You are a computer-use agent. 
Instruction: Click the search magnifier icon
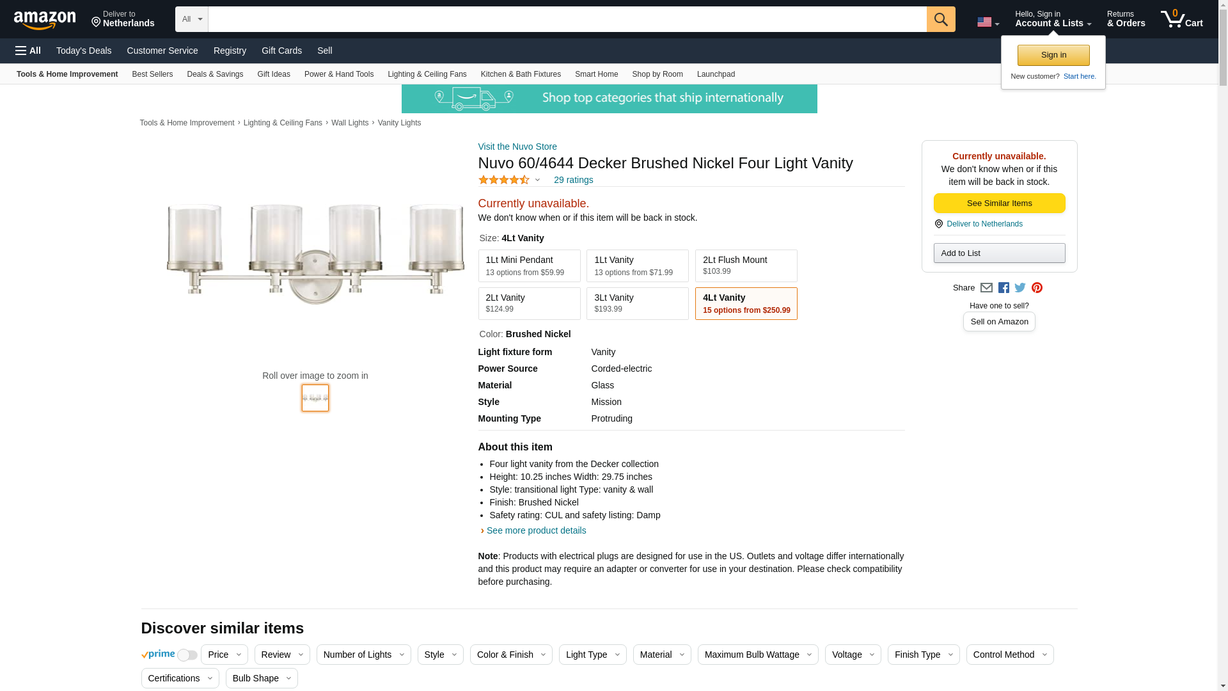(940, 19)
